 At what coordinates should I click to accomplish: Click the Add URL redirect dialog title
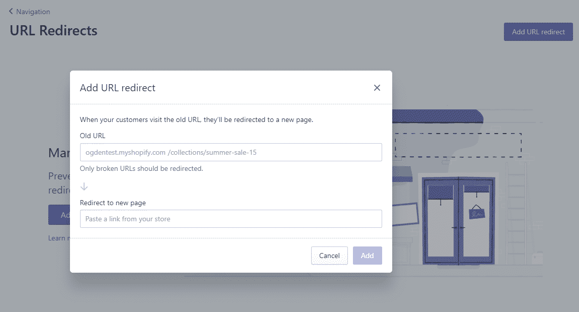[118, 88]
